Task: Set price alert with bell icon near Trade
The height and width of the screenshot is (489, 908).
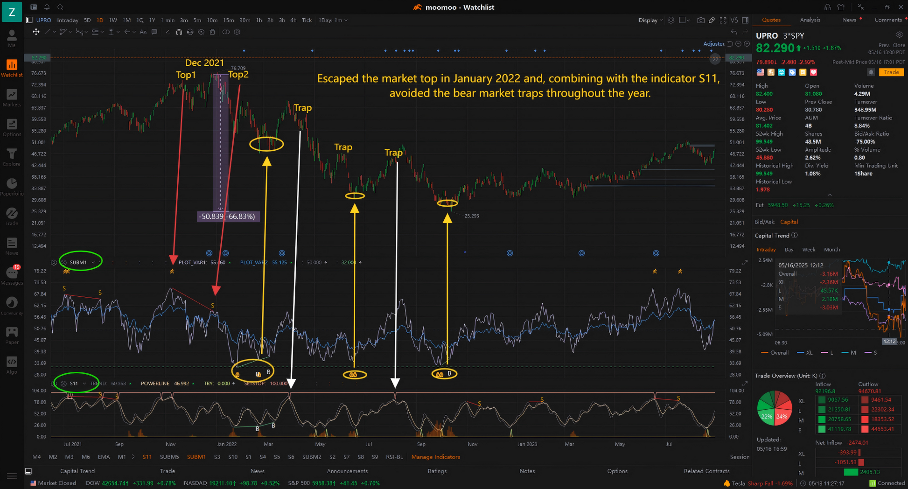Action: click(x=871, y=72)
